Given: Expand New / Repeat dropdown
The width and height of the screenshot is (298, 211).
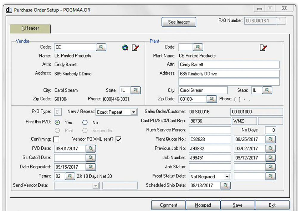Looking at the screenshot, I should tap(134, 112).
